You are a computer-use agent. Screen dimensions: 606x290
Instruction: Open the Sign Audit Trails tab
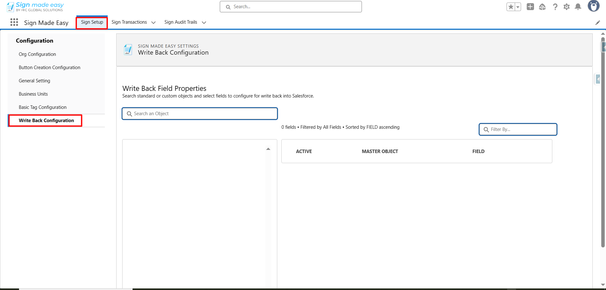click(181, 22)
